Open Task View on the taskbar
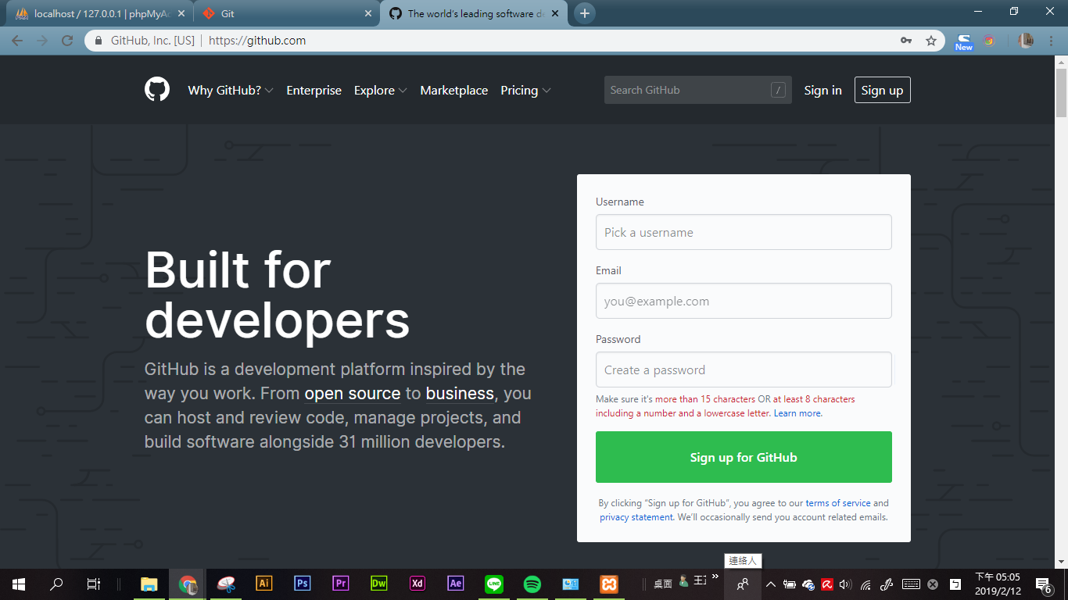1068x600 pixels. 93,584
